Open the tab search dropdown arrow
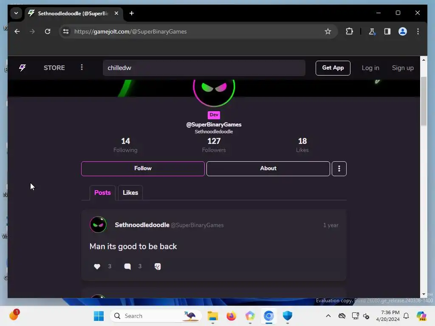Image resolution: width=435 pixels, height=326 pixels. 16,13
